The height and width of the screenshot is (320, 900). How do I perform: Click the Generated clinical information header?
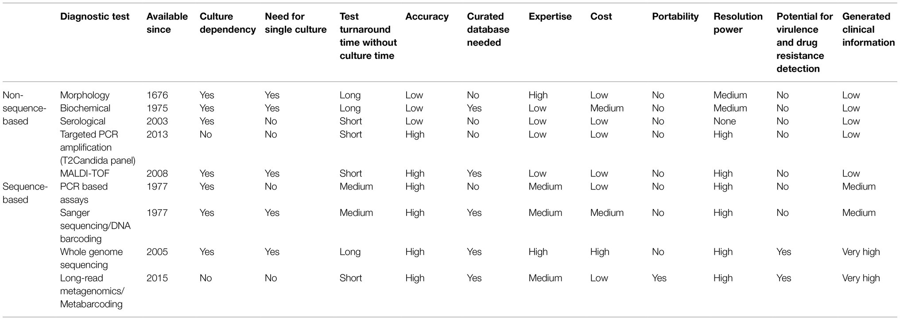(869, 30)
